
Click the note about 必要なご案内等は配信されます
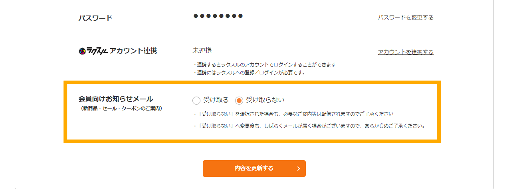(293, 114)
